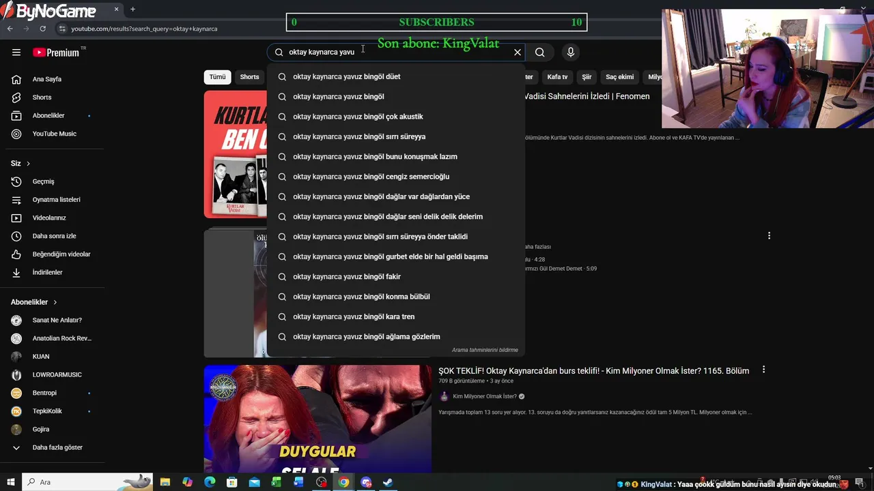Choose suggestion ending 'konma bülbül'

[x=396, y=297]
